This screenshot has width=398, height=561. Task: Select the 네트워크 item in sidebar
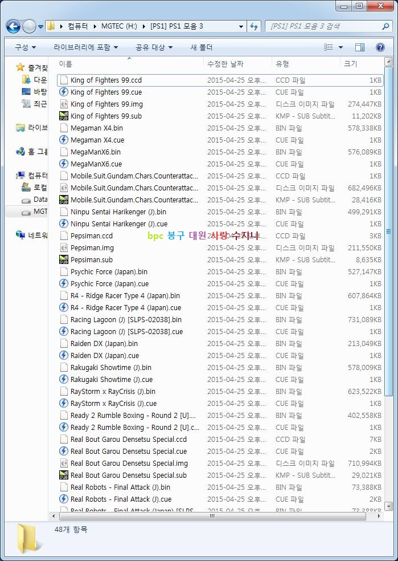[31, 235]
